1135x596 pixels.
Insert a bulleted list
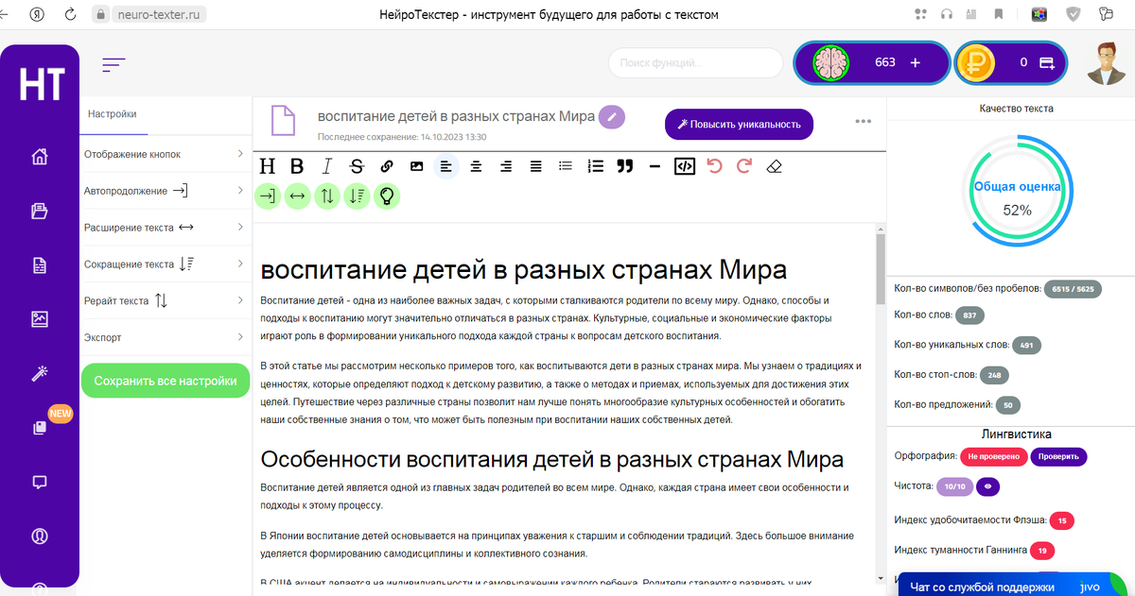click(x=566, y=166)
